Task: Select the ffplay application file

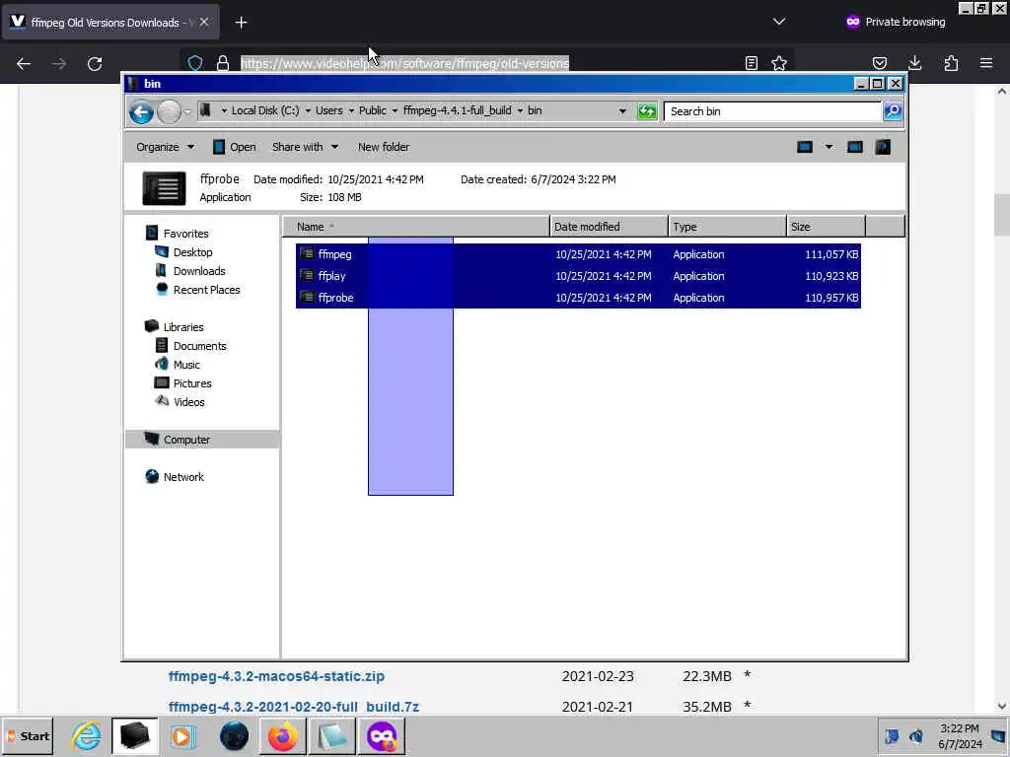Action: (x=578, y=276)
